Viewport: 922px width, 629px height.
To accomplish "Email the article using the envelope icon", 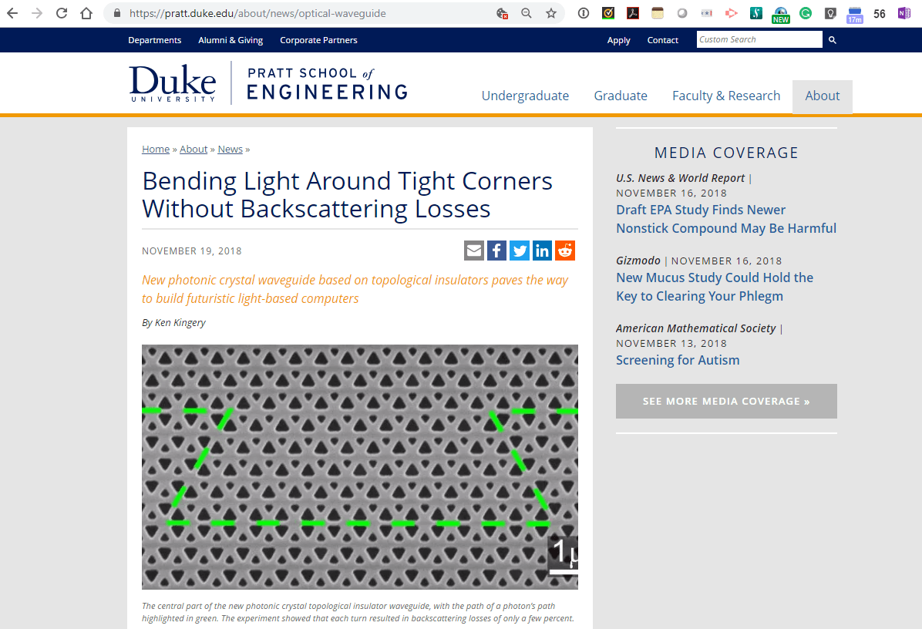I will click(474, 250).
